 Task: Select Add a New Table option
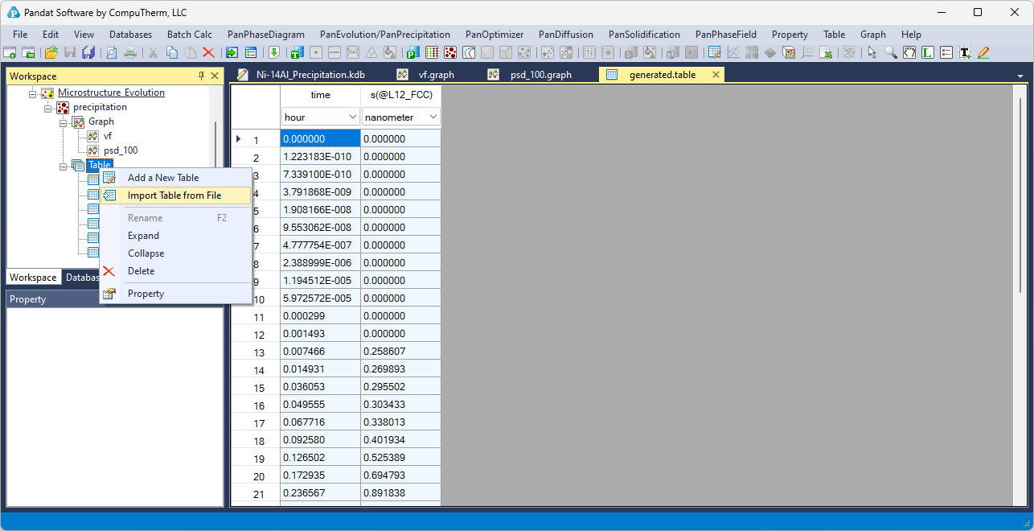pos(162,178)
